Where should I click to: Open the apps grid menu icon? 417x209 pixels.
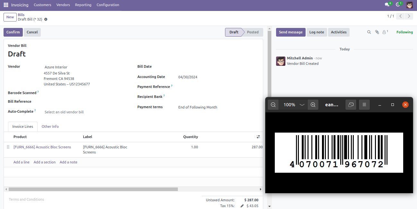(x=6, y=5)
